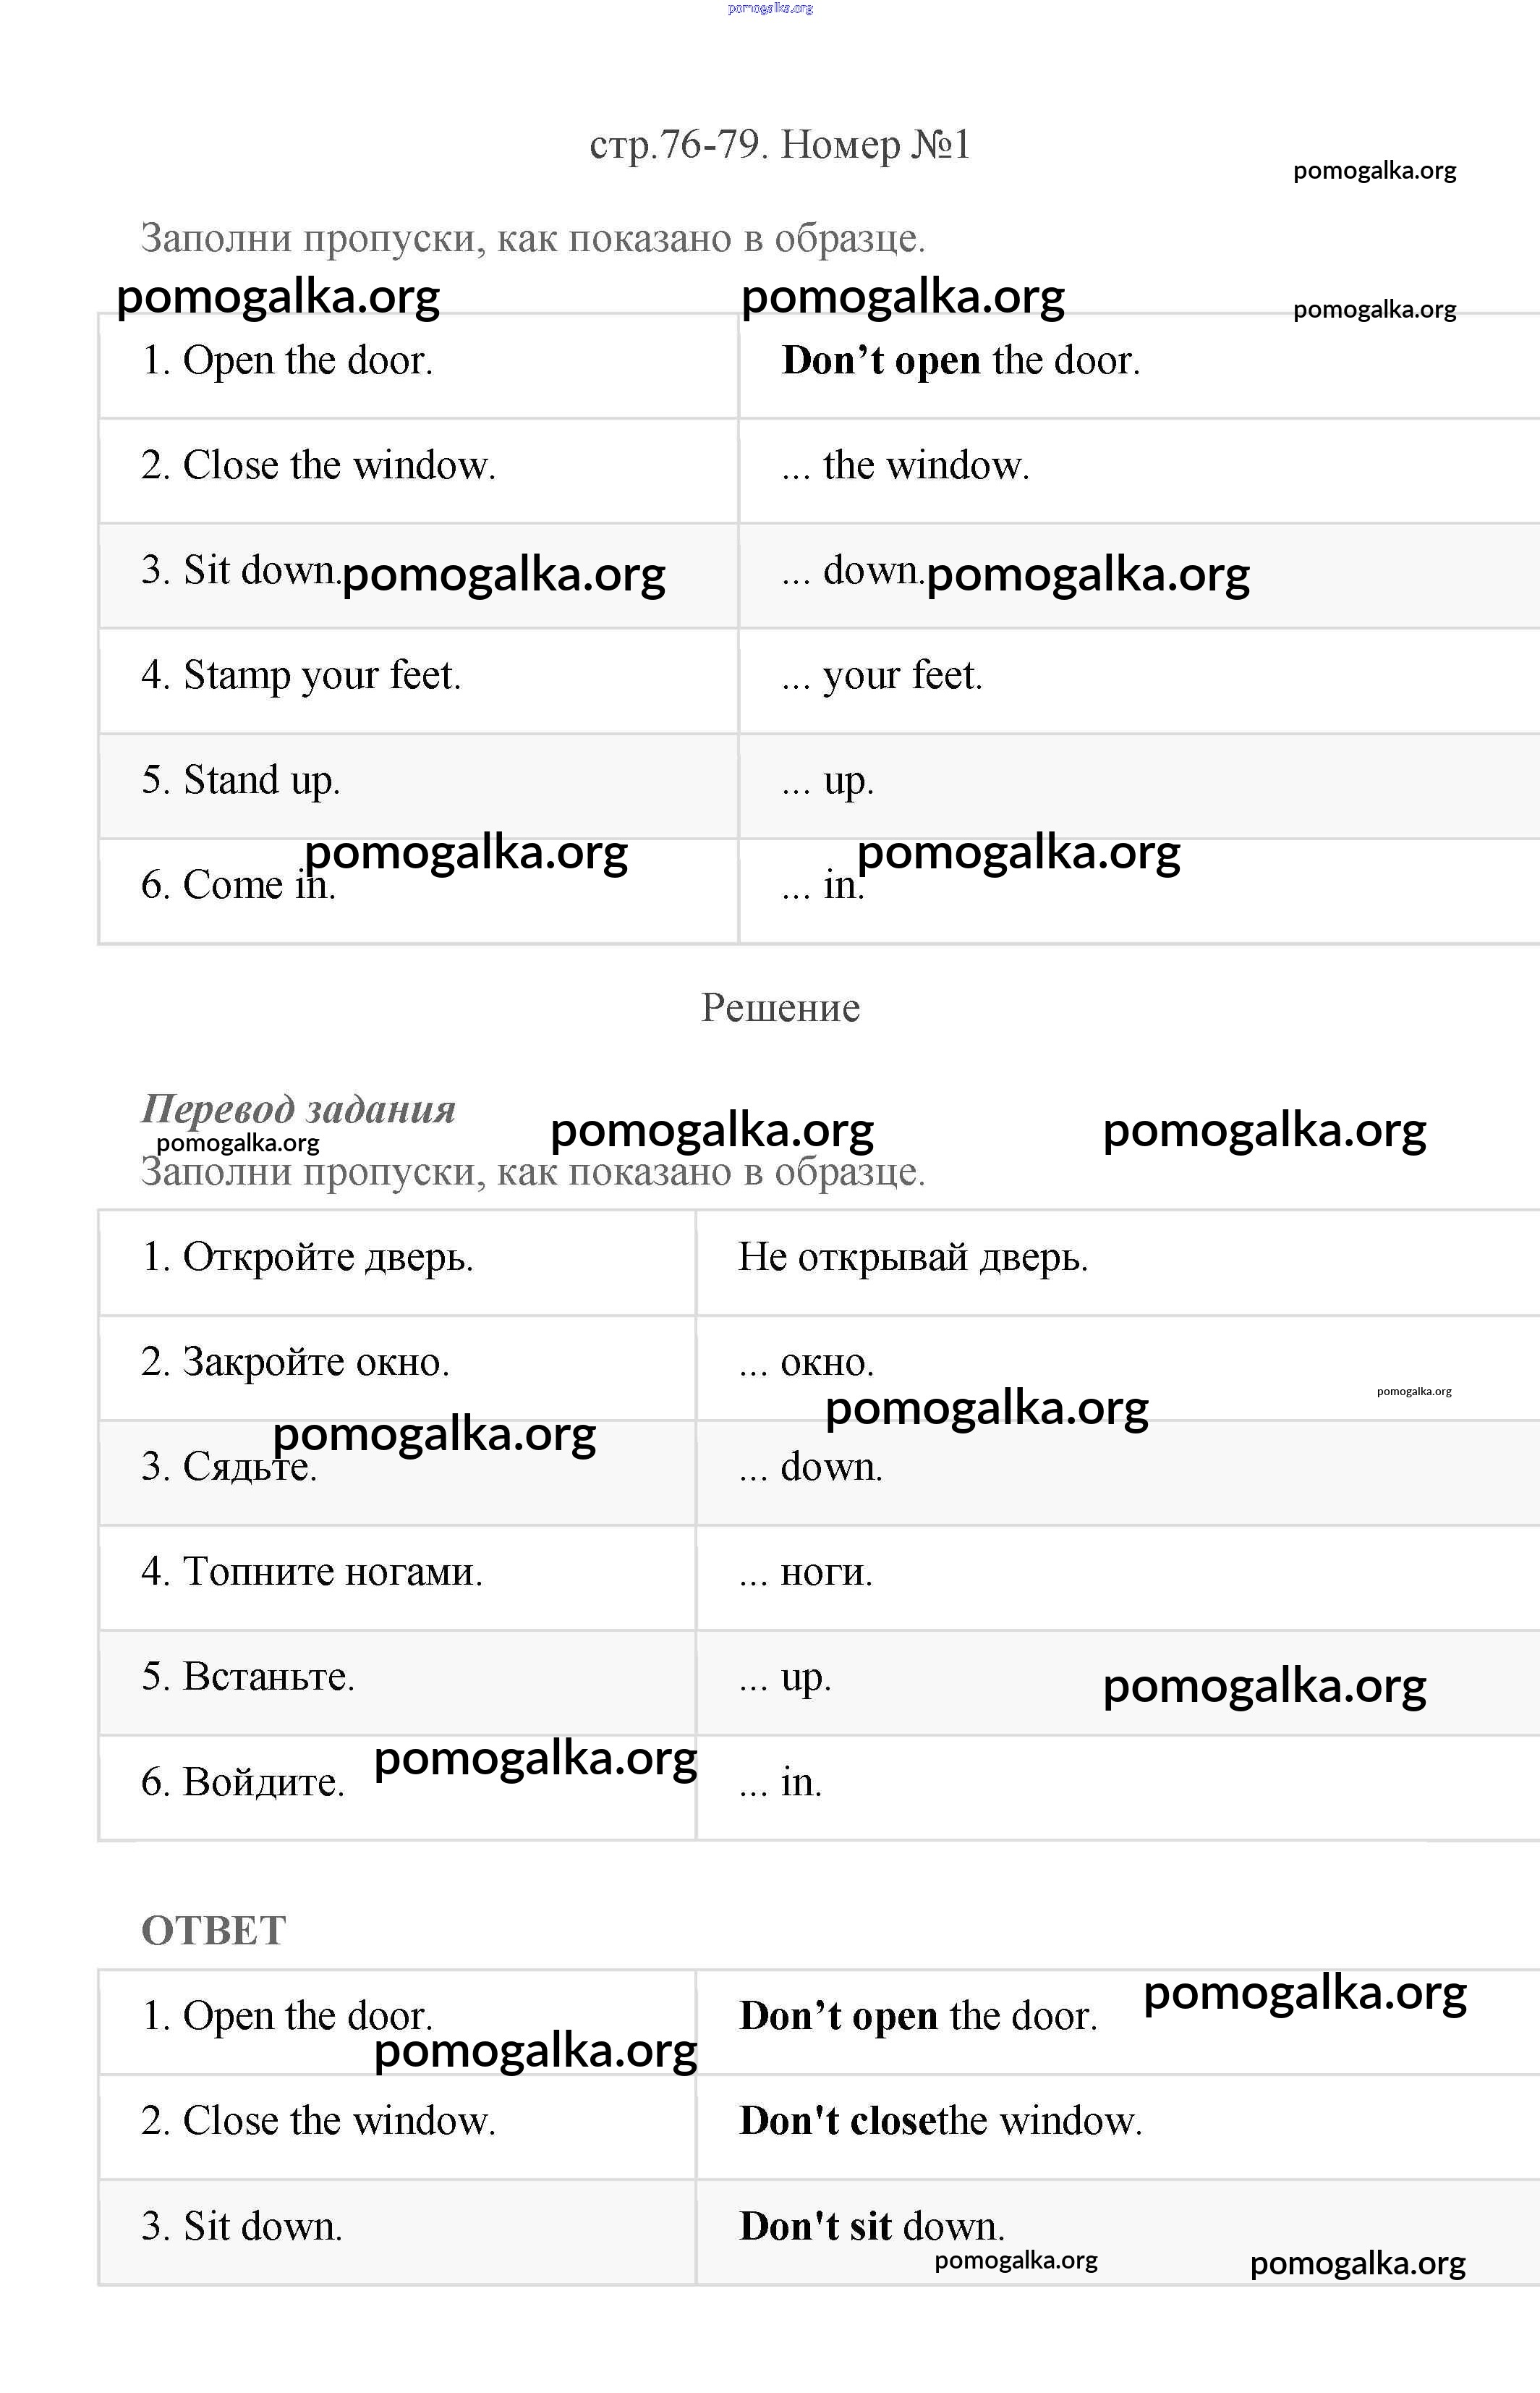Click the bold "ОТВЕТ" heading
The image size is (1540, 2393).
(214, 1930)
